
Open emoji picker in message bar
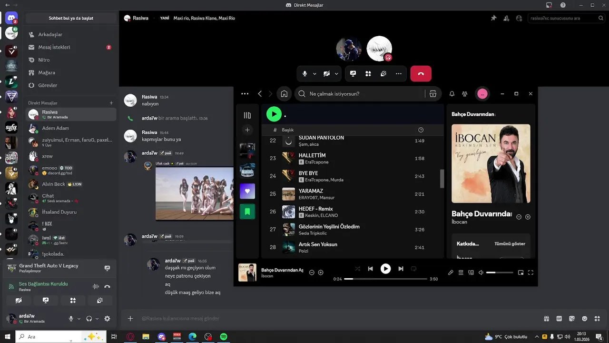(584, 319)
